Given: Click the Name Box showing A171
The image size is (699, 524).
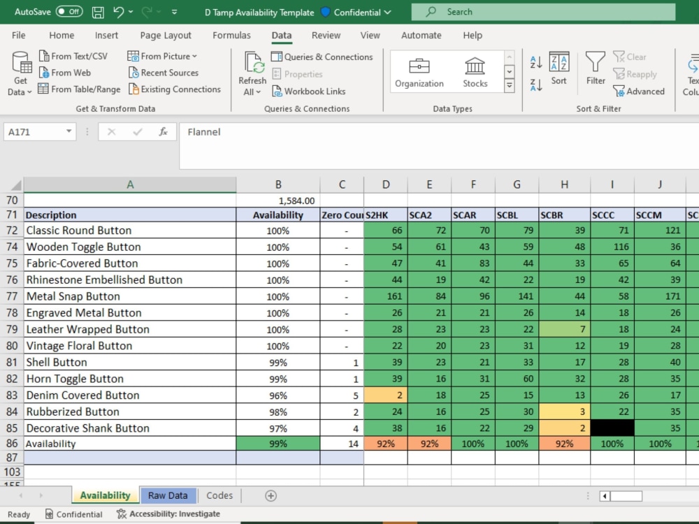Looking at the screenshot, I should [34, 131].
